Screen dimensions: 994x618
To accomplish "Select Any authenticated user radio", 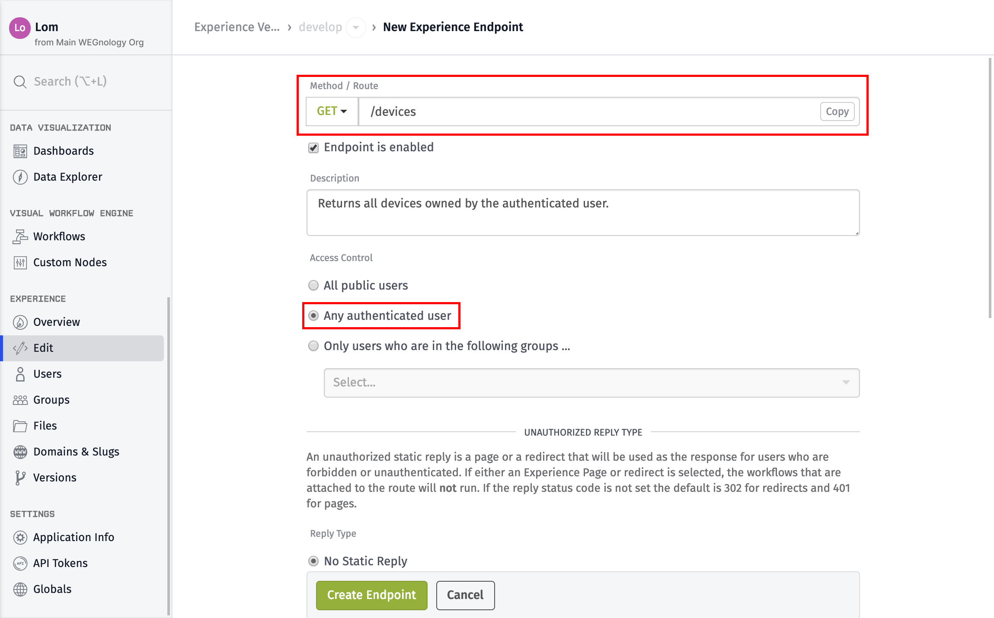I will tap(313, 315).
